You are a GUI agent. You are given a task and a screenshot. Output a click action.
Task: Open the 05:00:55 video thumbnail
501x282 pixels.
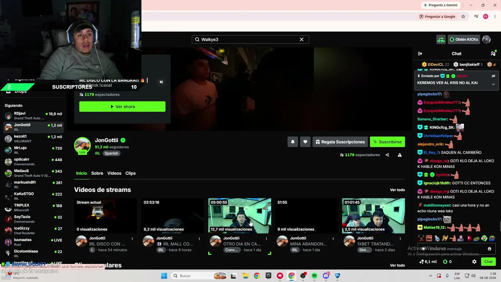click(x=240, y=216)
